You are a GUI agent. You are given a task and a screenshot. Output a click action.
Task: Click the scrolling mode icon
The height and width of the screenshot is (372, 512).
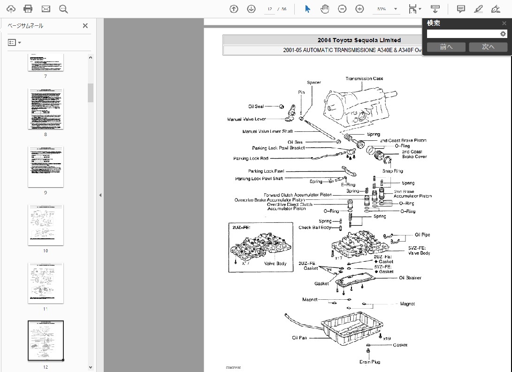point(435,9)
